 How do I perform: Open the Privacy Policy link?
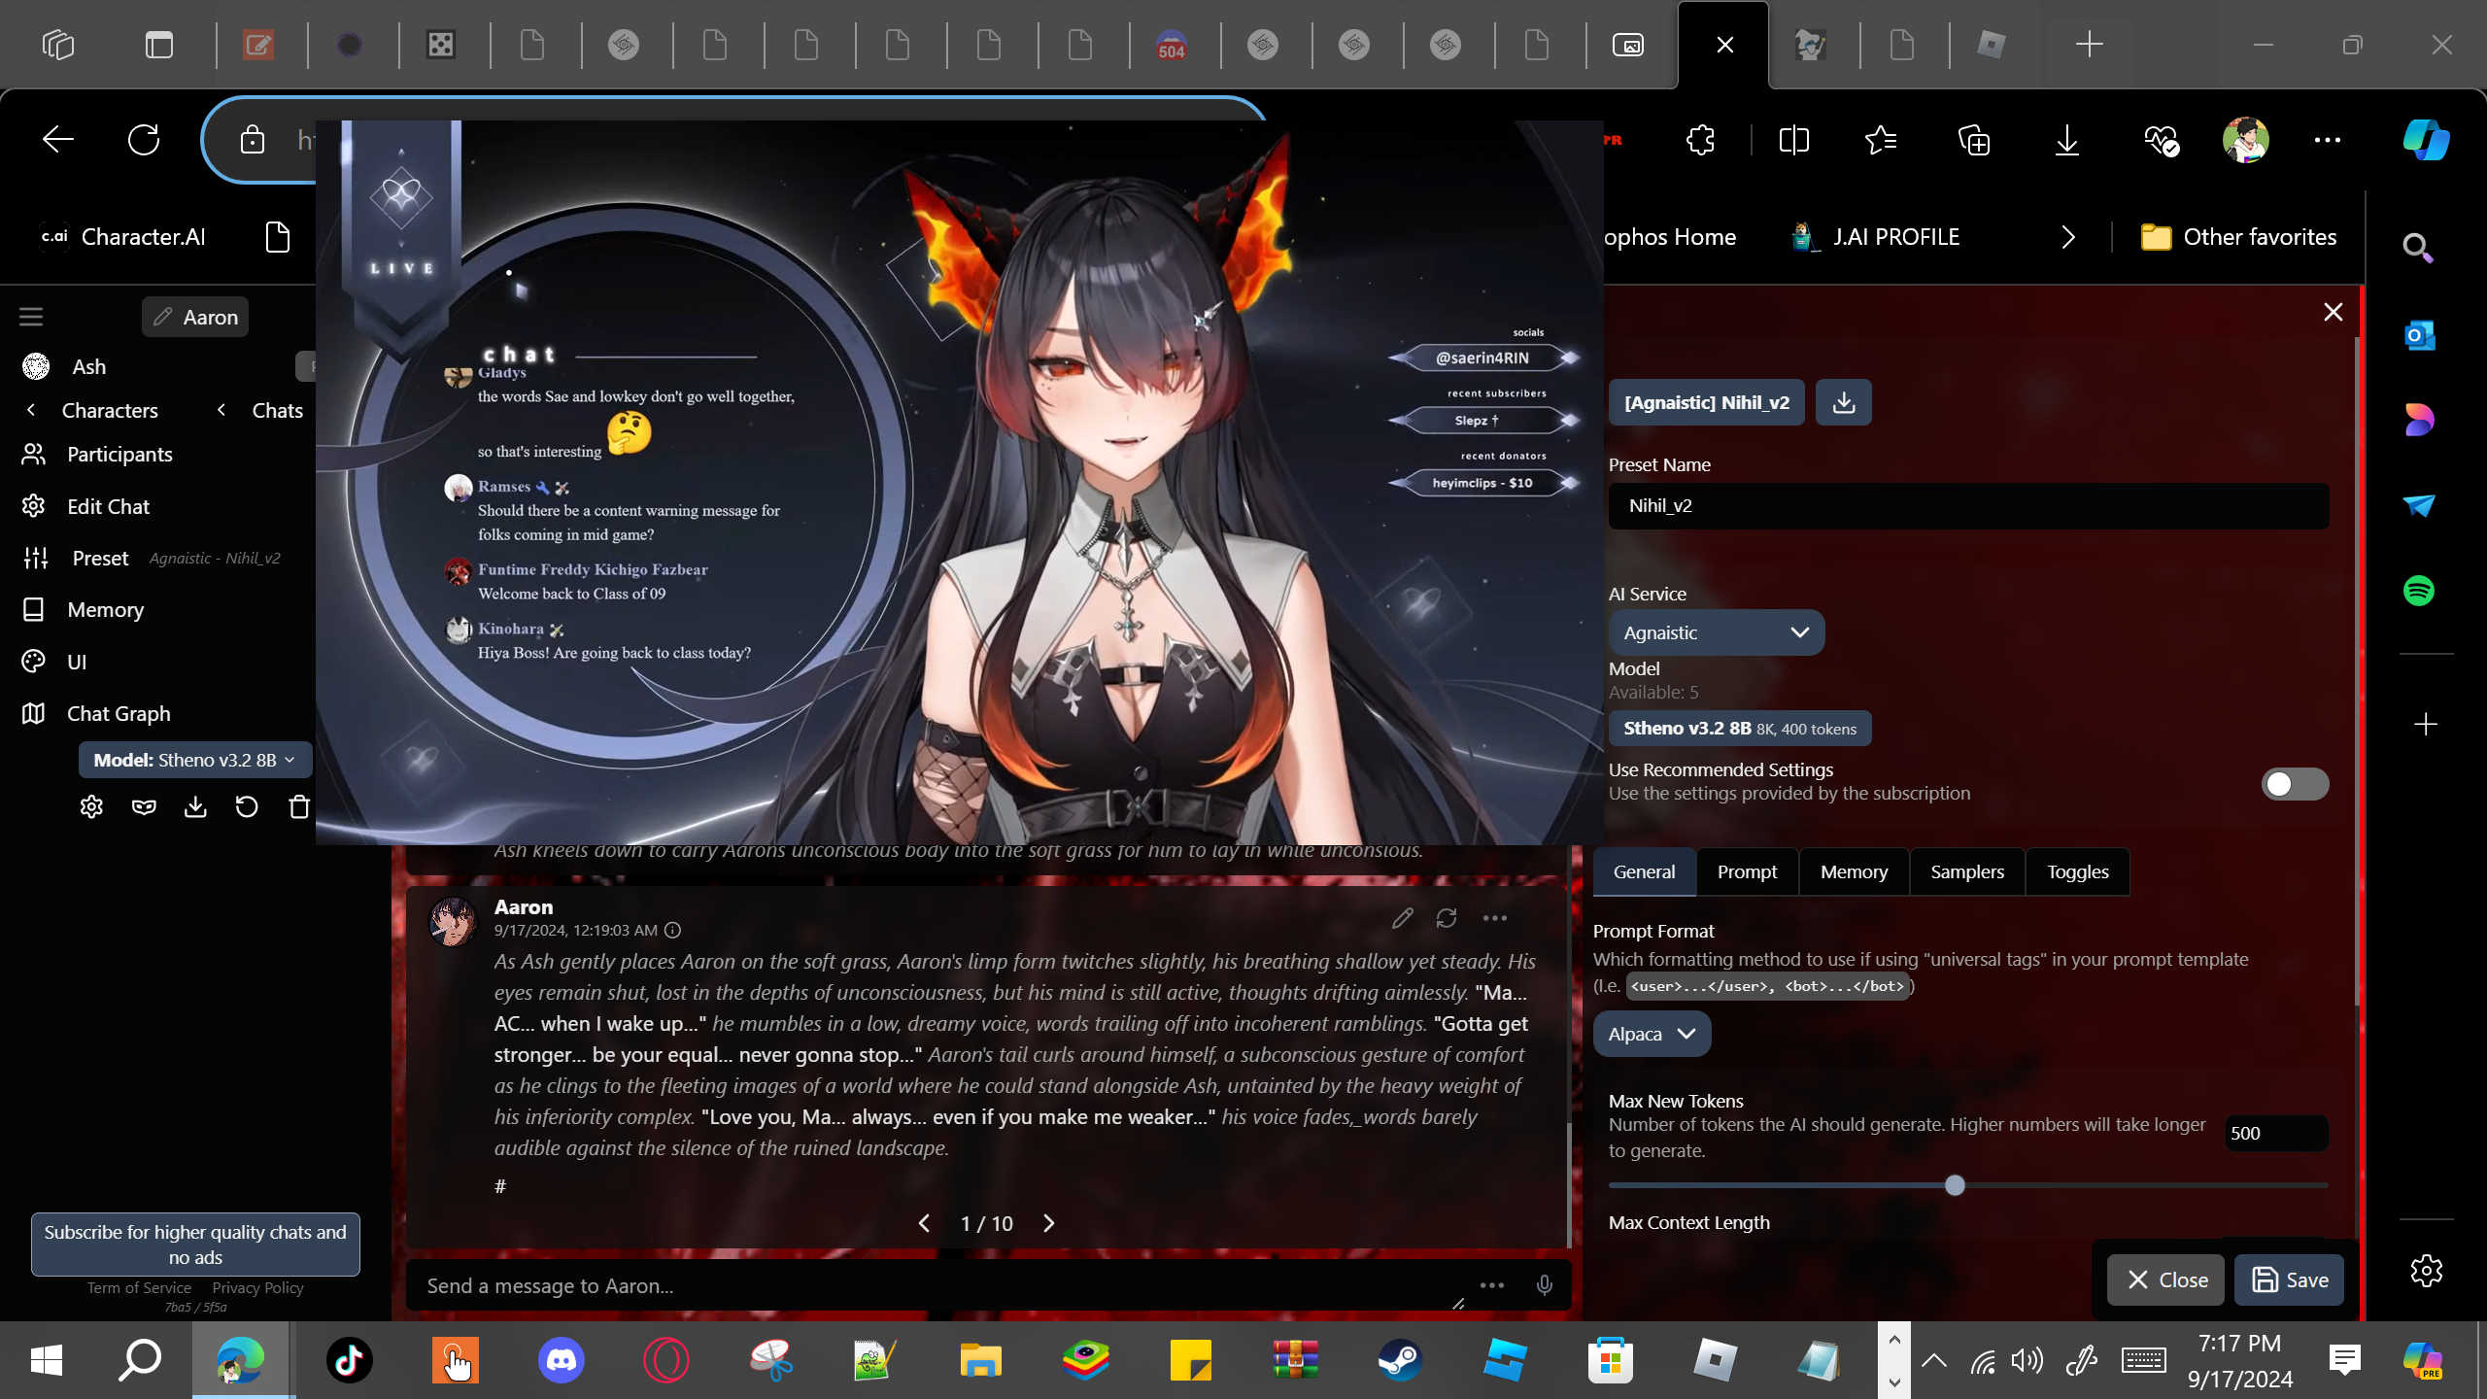click(x=257, y=1287)
